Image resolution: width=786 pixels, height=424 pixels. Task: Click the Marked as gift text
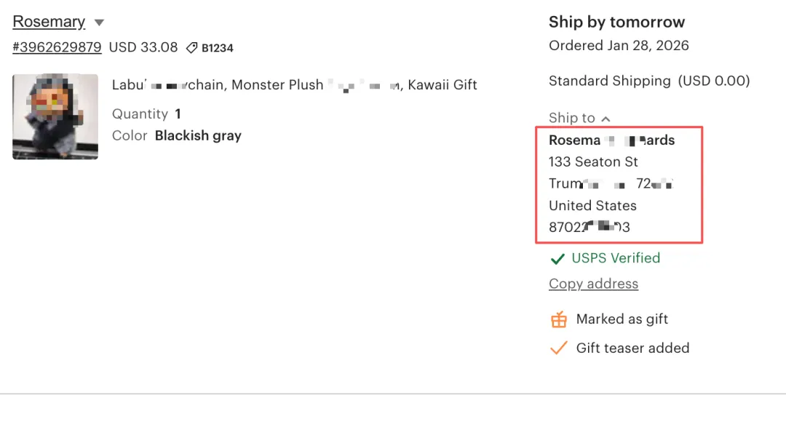[x=622, y=319]
